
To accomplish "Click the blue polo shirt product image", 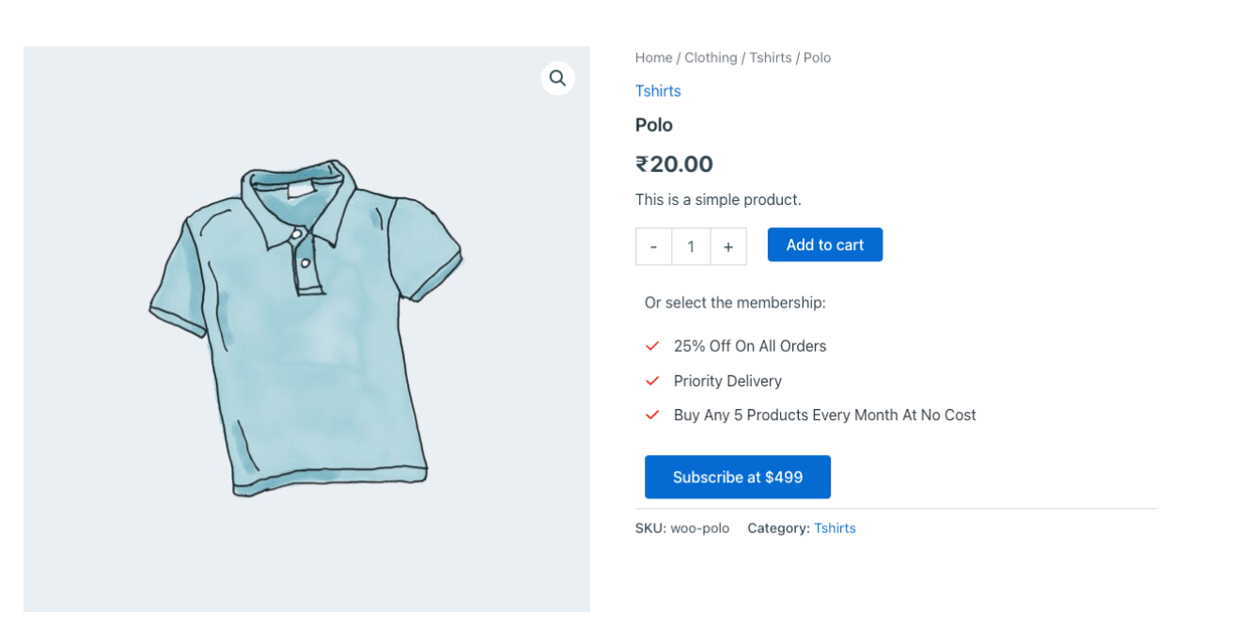I will point(306,329).
